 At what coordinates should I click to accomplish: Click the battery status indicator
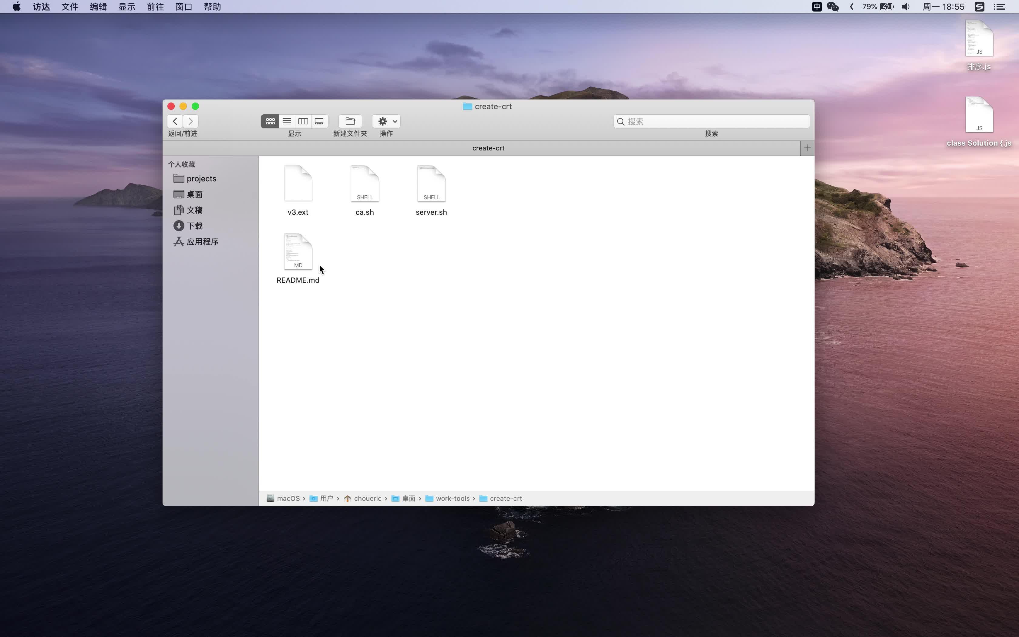click(878, 7)
